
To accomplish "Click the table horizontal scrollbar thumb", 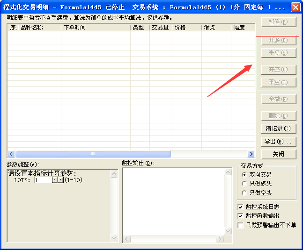I will [93, 154].
